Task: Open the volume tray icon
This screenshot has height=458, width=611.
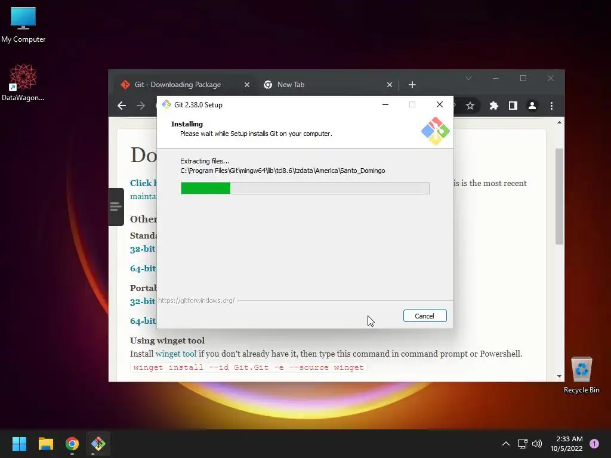Action: [x=537, y=444]
